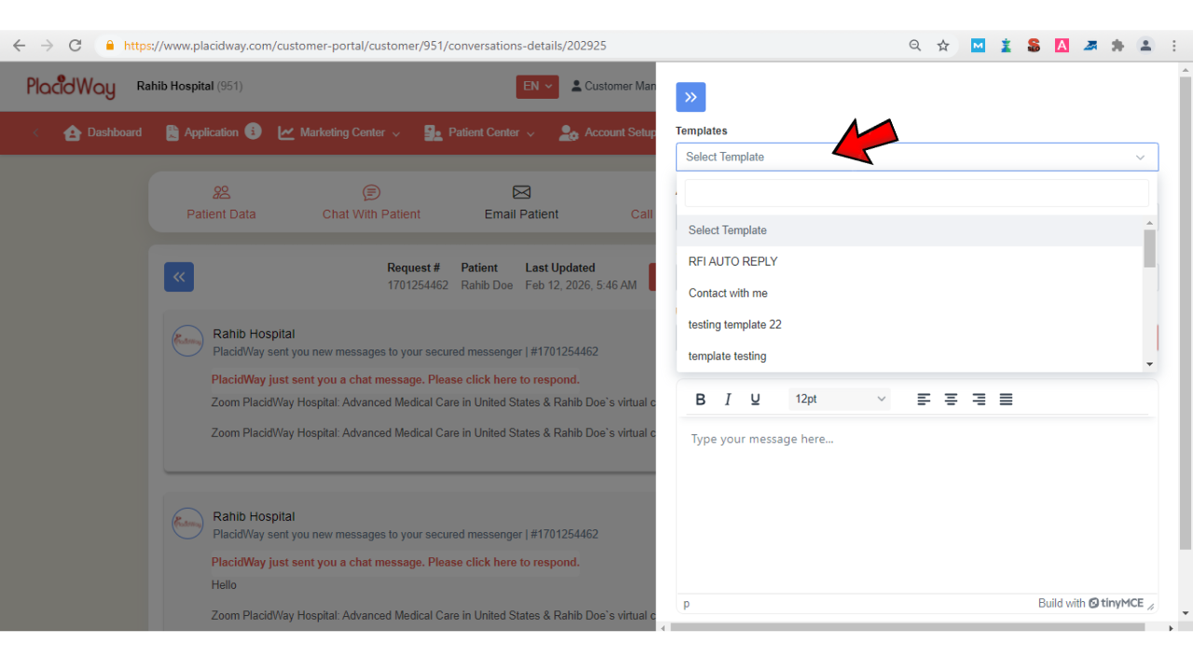1193x671 pixels.
Task: Click the Build with tinyMCE link
Action: [1092, 603]
